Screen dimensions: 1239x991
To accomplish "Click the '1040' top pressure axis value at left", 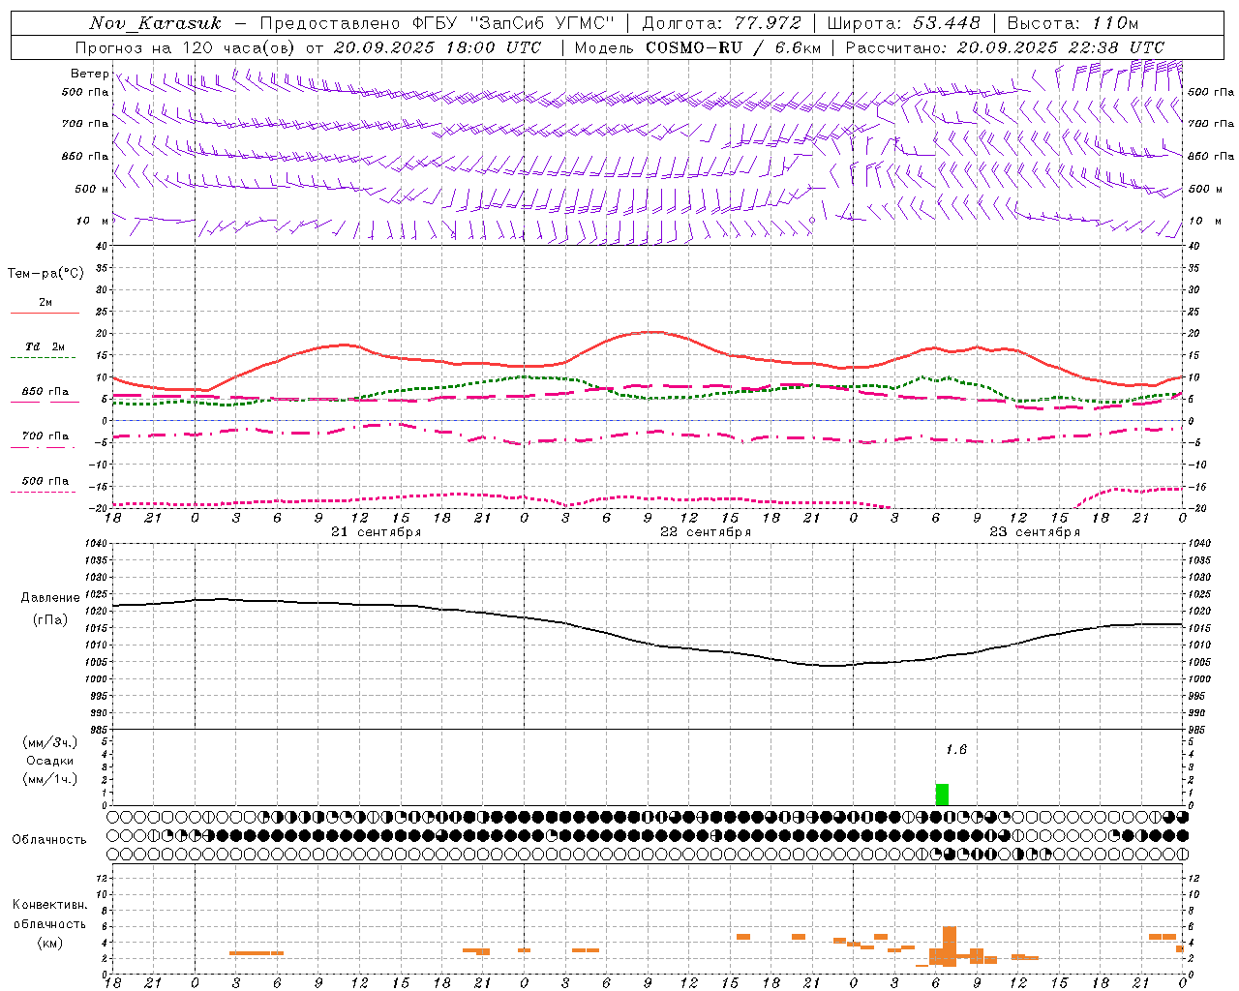I will pyautogui.click(x=97, y=545).
